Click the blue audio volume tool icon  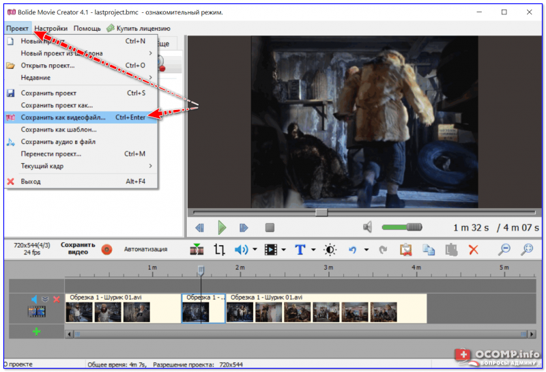(x=241, y=249)
